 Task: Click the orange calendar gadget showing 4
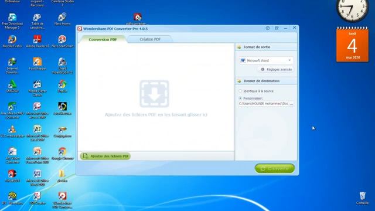click(x=352, y=45)
